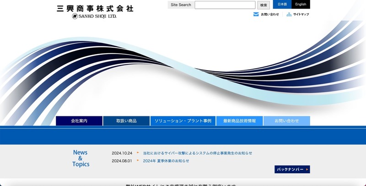Open the 会社案内 menu
The width and height of the screenshot is (366, 186).
click(x=79, y=121)
